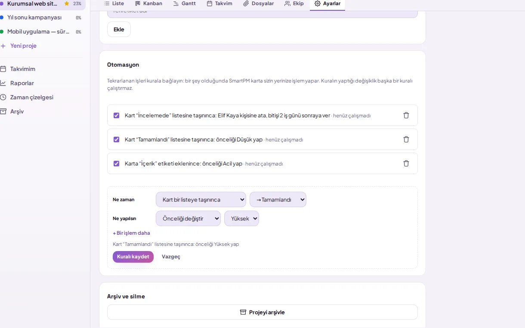This screenshot has height=328, width=525.
Task: Add another action with "+ Bir işlem daha"
Action: [x=131, y=233]
